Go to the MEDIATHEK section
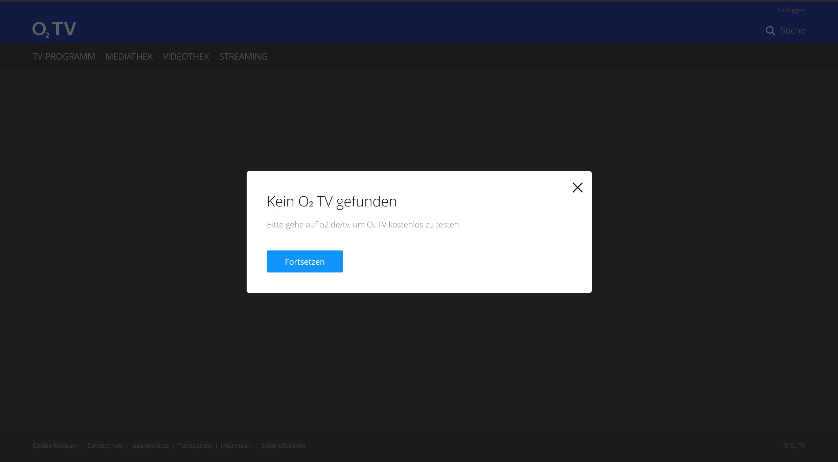Screen dimensions: 838x462 (129, 57)
